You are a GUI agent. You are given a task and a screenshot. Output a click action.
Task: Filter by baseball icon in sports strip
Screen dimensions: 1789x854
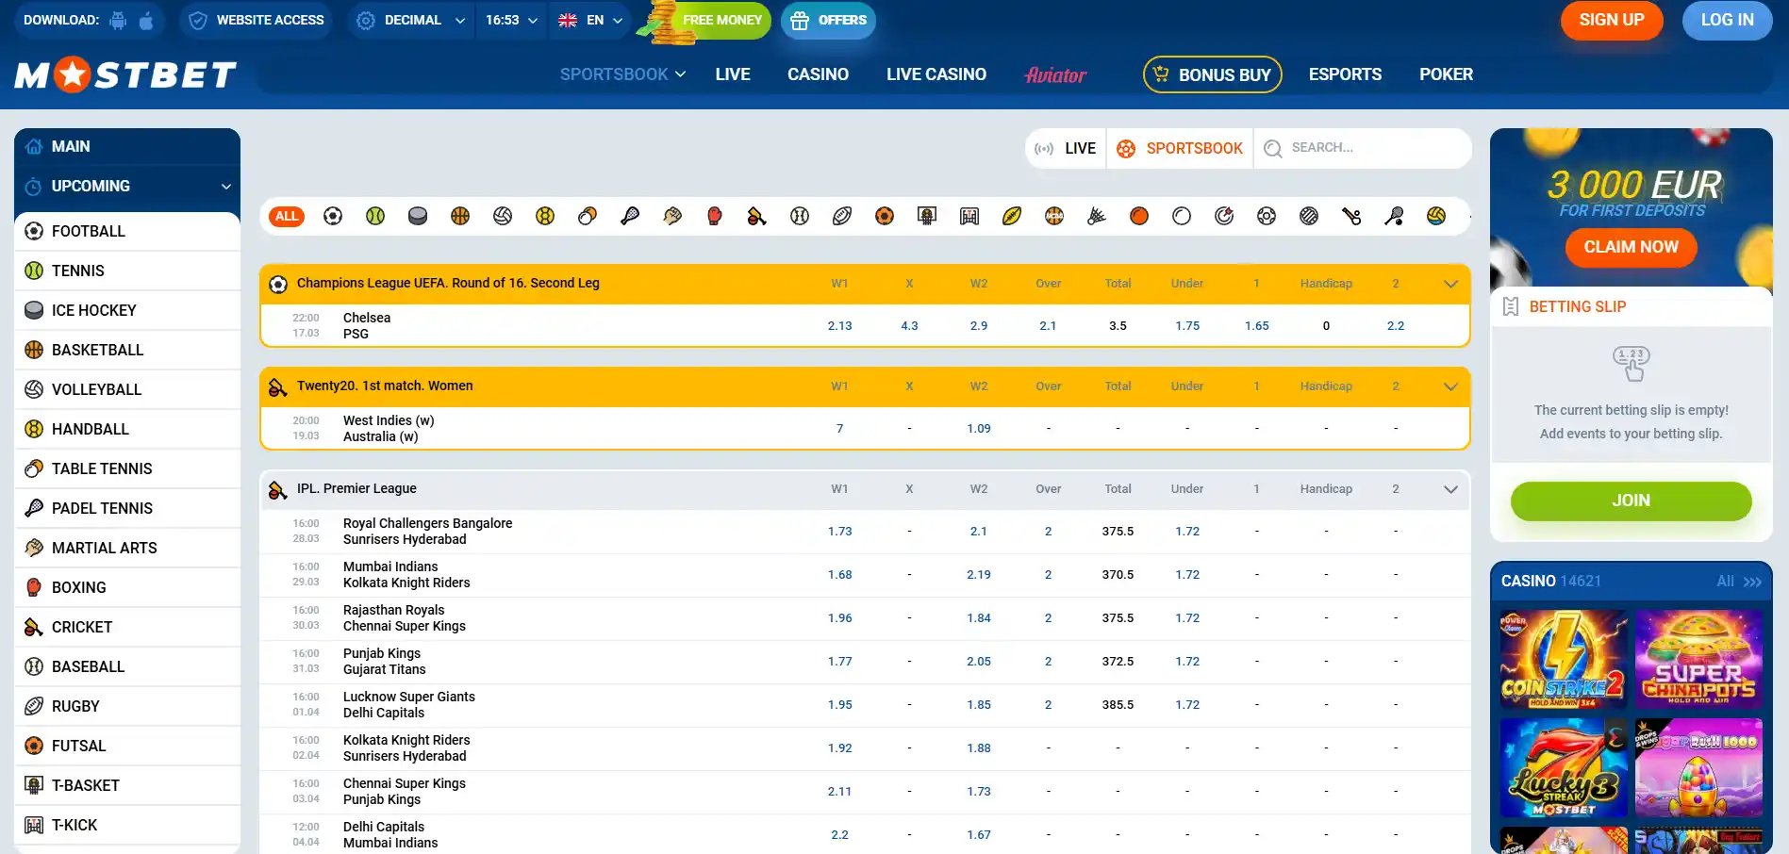pos(800,216)
